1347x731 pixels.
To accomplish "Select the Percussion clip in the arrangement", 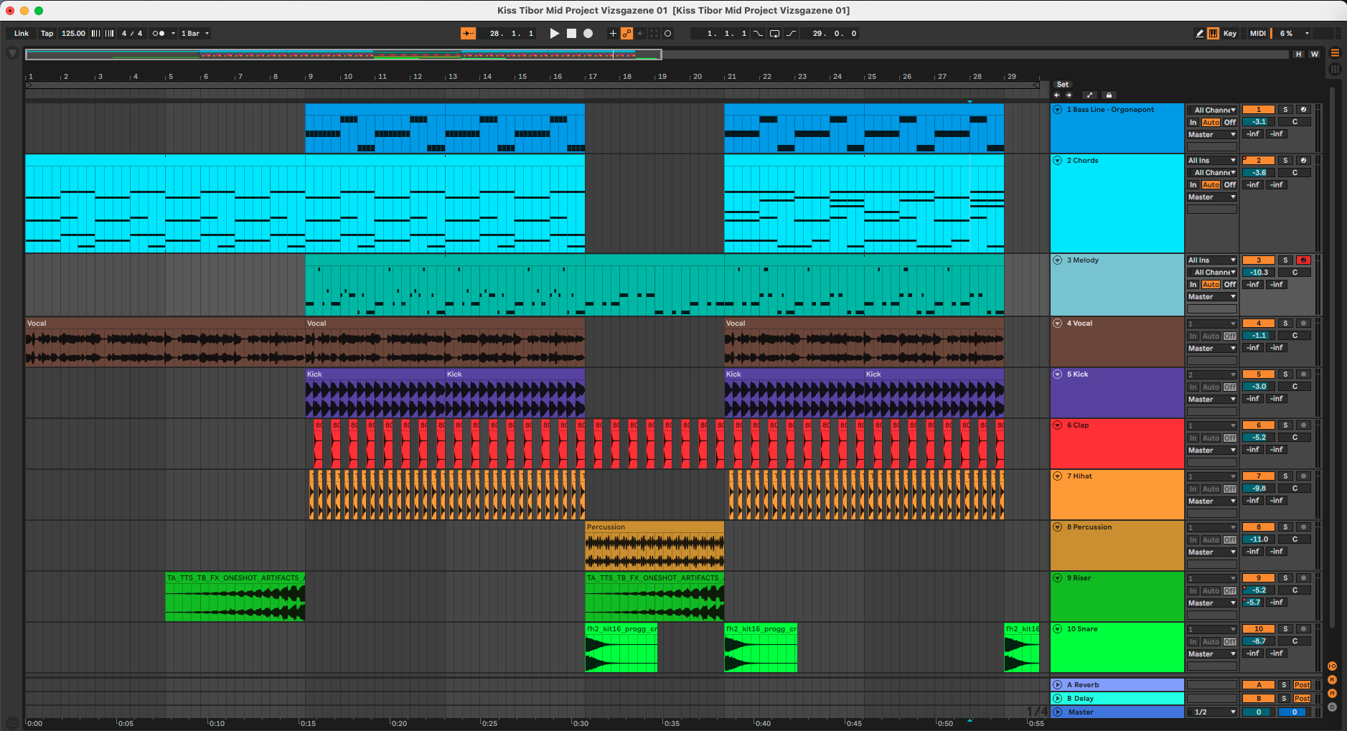I will point(654,527).
